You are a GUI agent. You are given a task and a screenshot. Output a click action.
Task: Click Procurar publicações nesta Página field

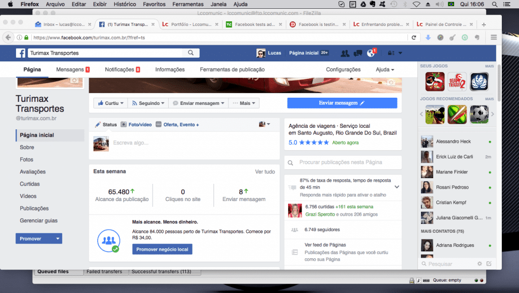click(343, 163)
